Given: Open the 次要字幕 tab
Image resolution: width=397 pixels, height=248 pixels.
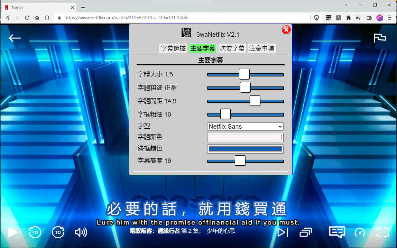Looking at the screenshot, I should (232, 48).
